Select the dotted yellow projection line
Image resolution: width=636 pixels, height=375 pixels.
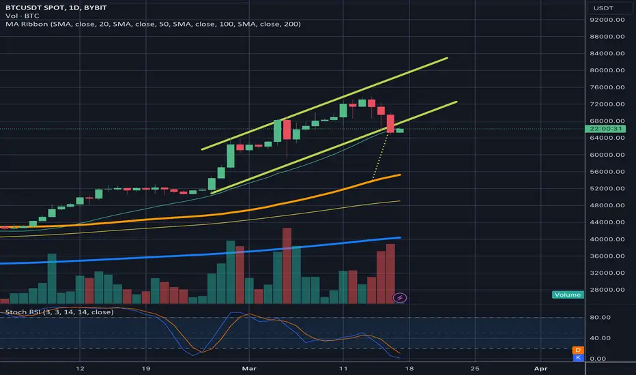point(381,155)
